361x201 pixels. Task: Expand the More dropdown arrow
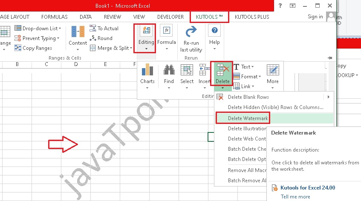273,88
